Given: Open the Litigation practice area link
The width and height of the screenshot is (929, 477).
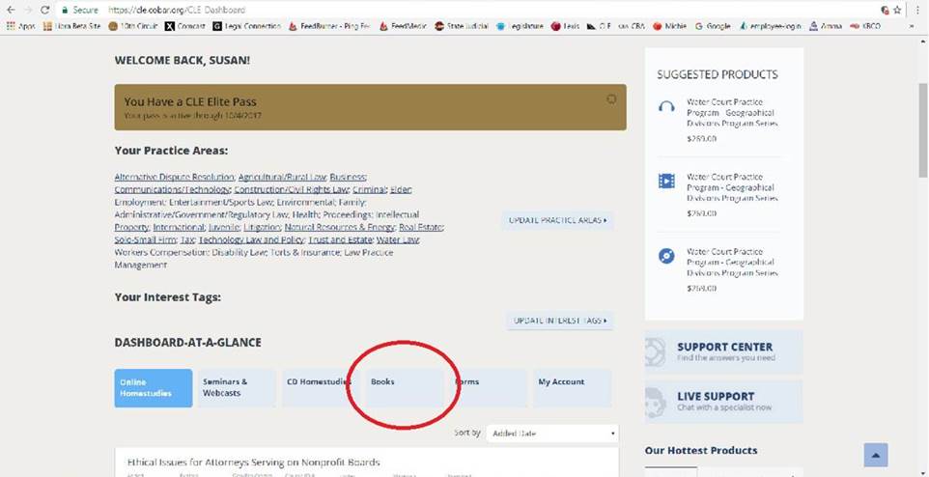Looking at the screenshot, I should 262,227.
